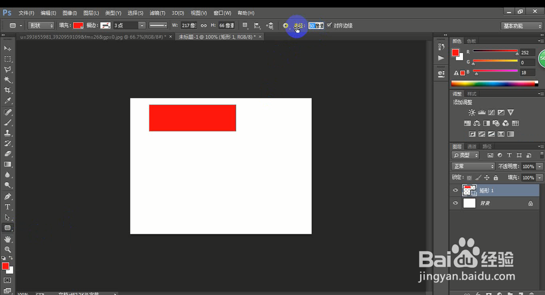This screenshot has width=545, height=295.
Task: Select the Clone Stamp tool
Action: [7, 133]
